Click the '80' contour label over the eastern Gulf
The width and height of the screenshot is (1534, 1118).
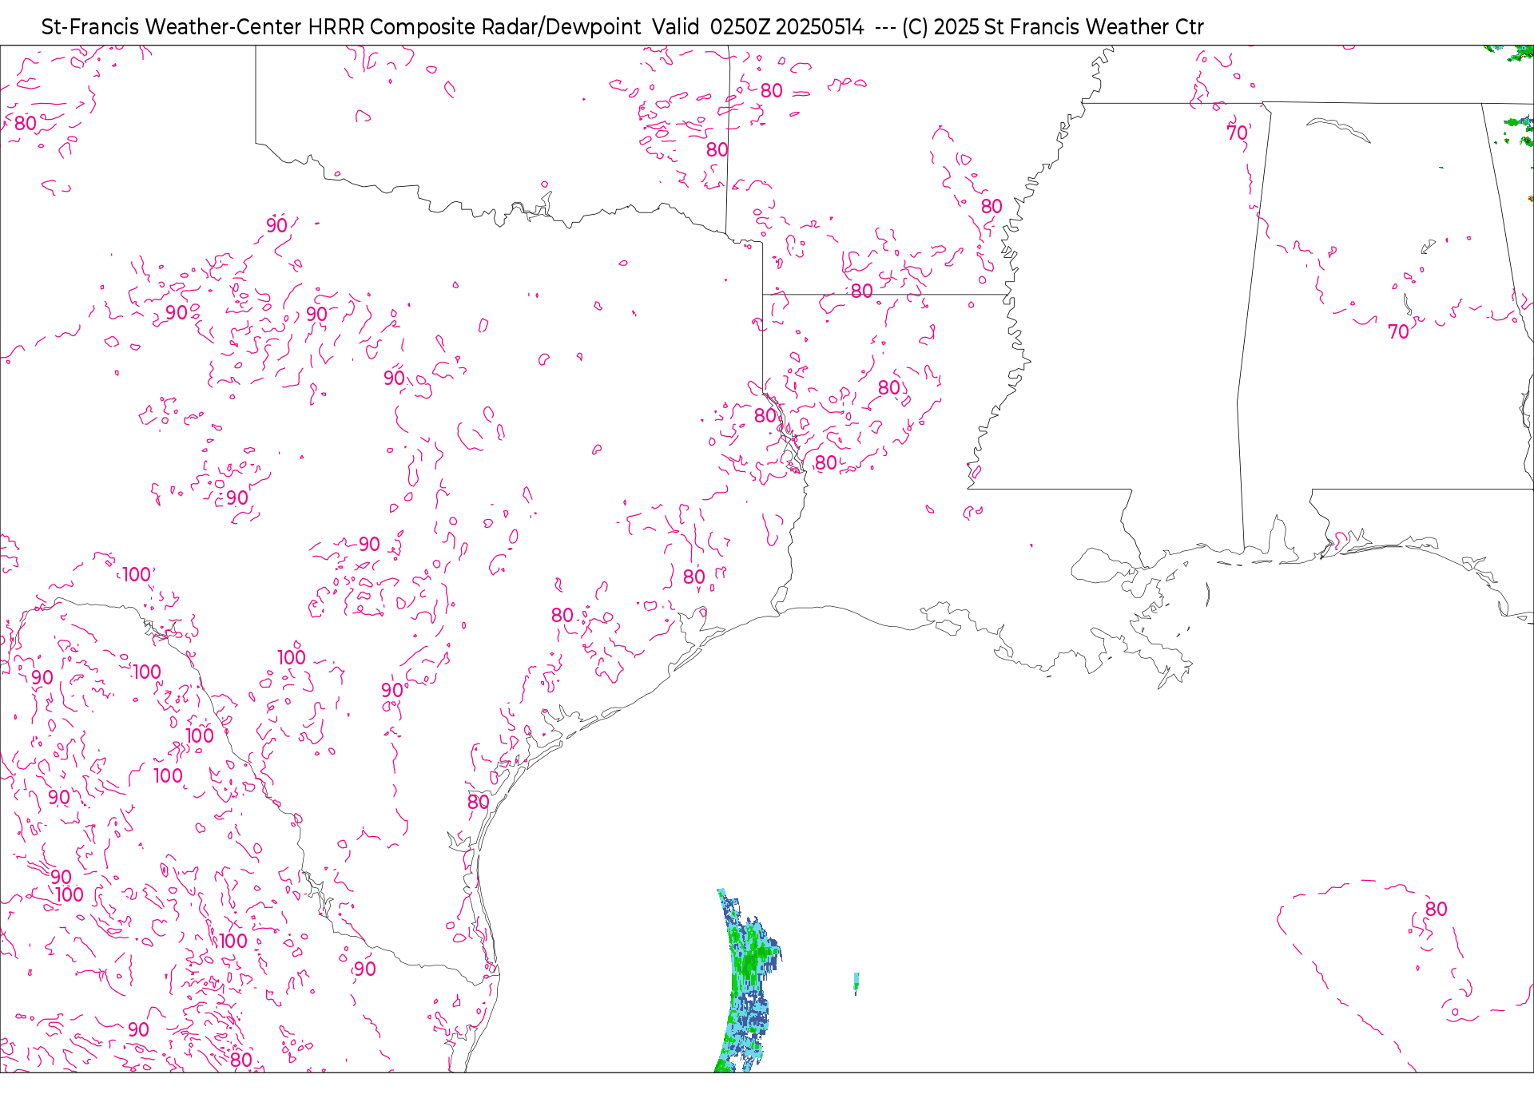1437,909
